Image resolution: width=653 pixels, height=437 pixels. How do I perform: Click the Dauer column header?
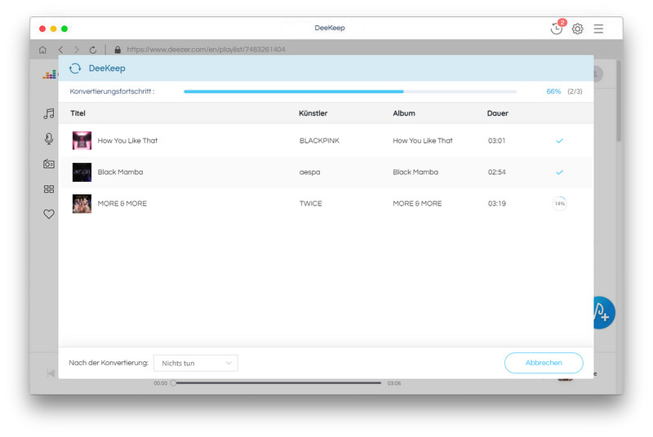[x=498, y=113]
